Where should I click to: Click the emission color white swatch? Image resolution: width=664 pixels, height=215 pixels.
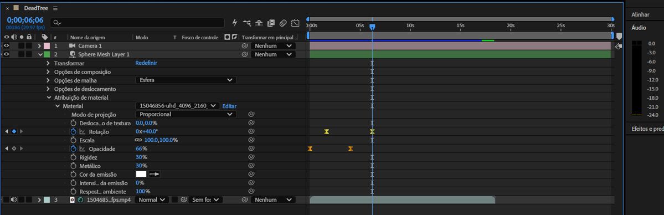point(141,175)
